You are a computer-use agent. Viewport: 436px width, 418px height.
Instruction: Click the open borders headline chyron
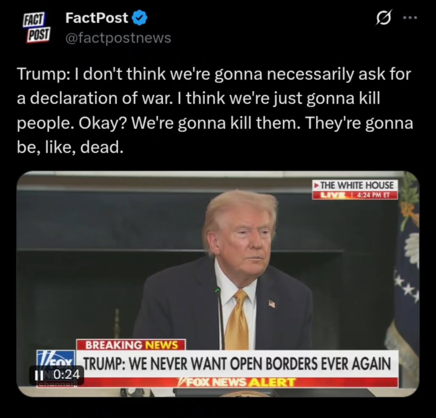237,364
